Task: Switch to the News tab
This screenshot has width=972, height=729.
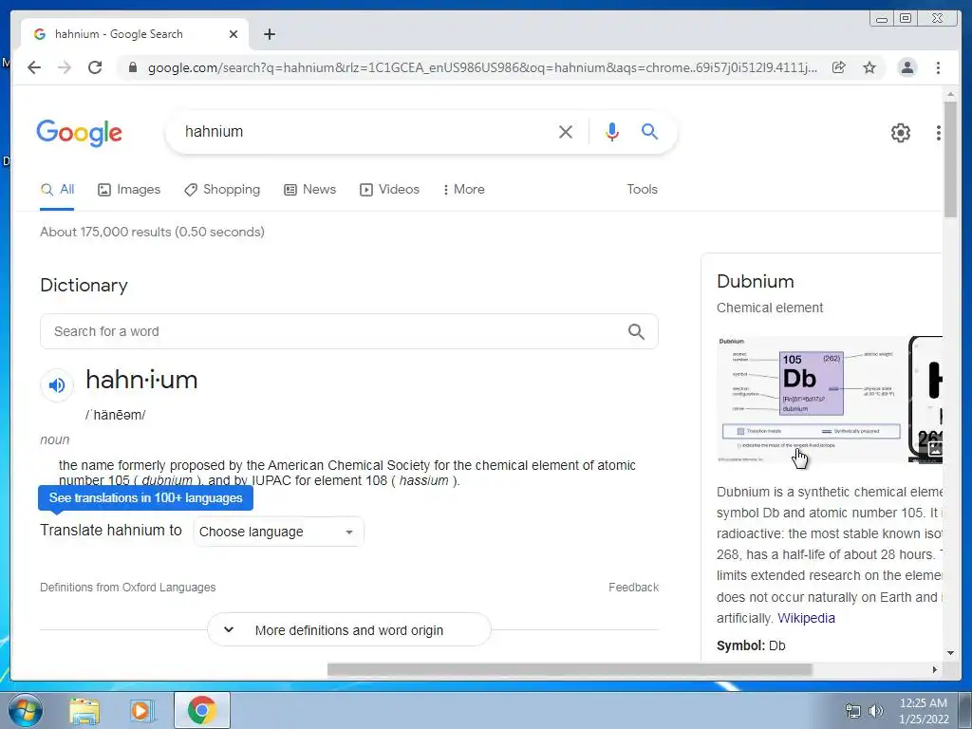Action: [x=309, y=190]
